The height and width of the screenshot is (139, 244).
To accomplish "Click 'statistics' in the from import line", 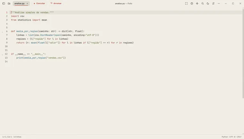I will [24, 20].
